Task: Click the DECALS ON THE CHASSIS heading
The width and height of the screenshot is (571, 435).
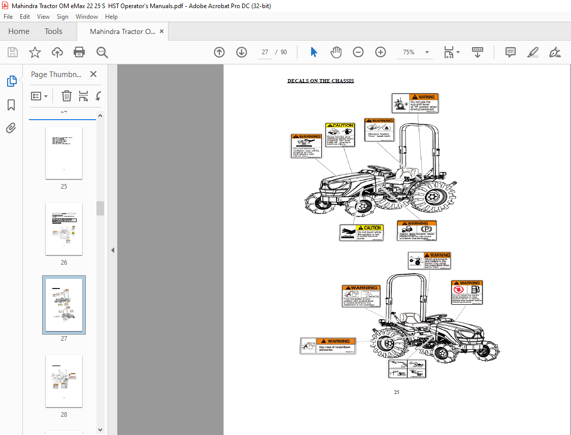Action: pyautogui.click(x=320, y=81)
